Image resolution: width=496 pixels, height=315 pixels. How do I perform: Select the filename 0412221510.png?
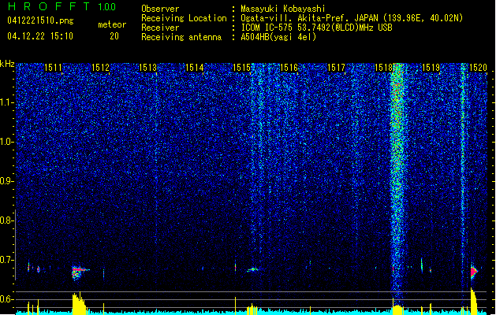(x=40, y=20)
